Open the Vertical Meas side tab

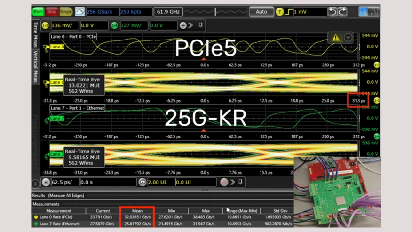coord(35,66)
